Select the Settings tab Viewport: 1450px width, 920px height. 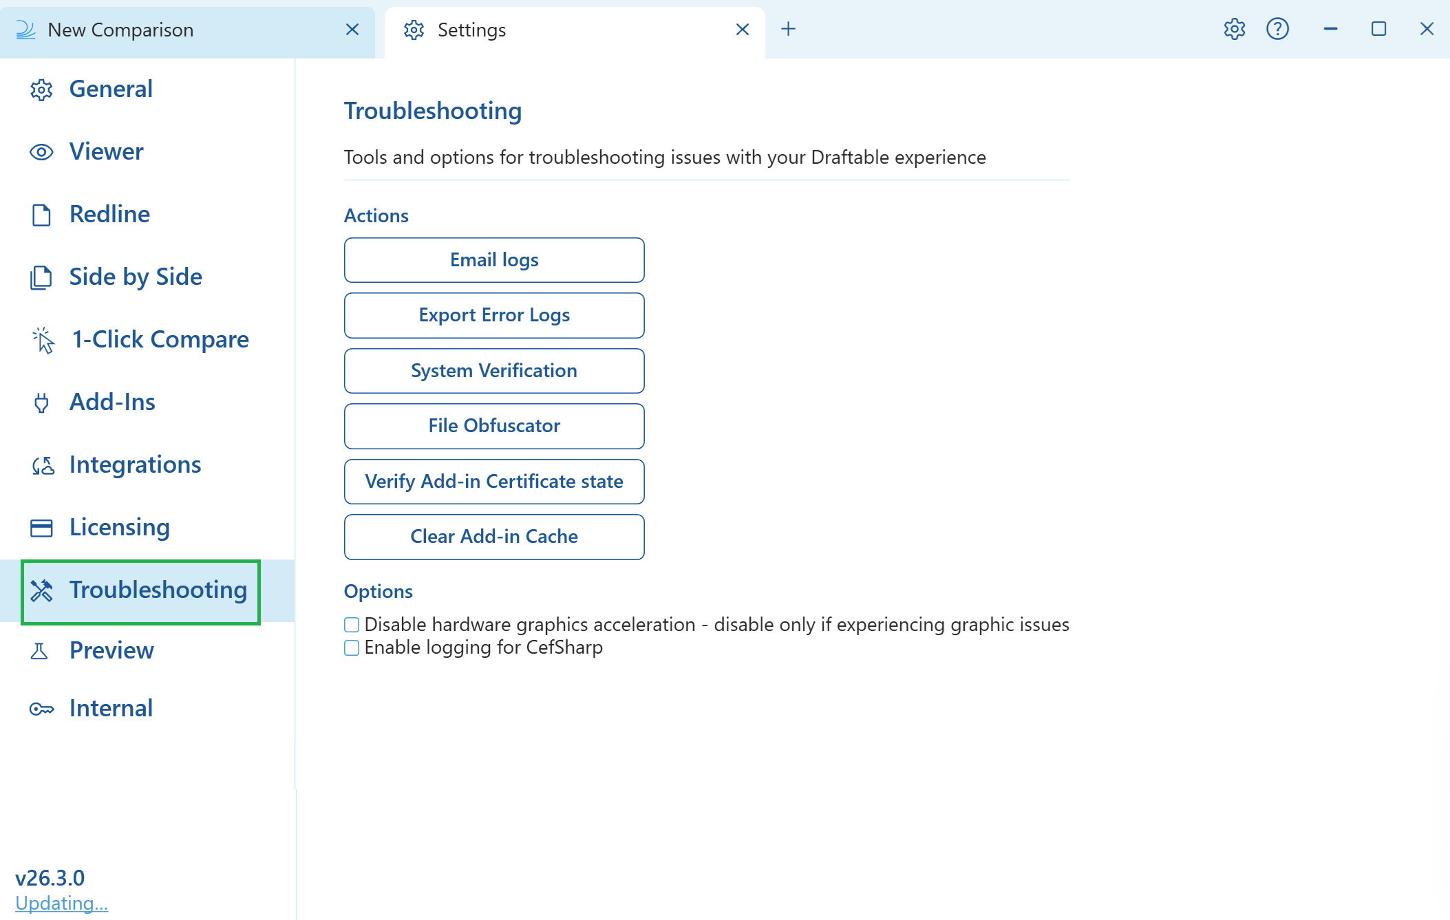click(x=472, y=30)
